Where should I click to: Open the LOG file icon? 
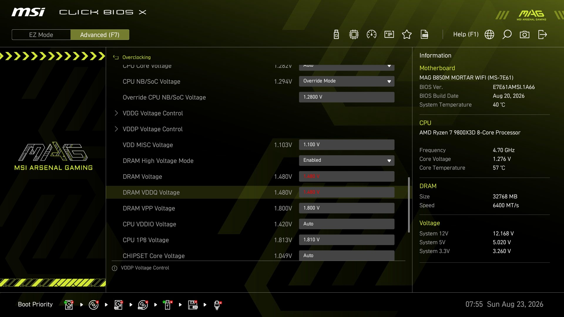(424, 35)
